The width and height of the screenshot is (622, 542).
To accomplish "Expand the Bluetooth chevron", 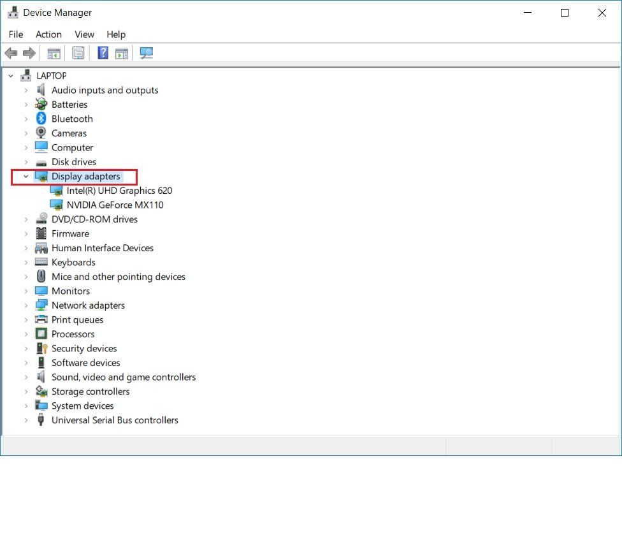I will 25,119.
